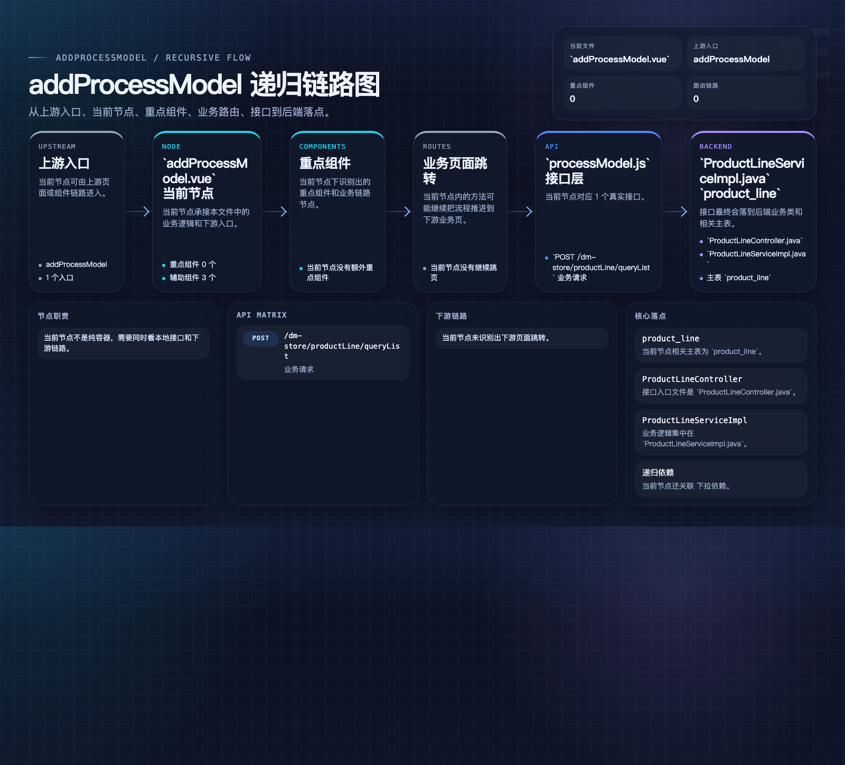
Task: Click the arrow between COMPONENTS and ROUTES cards
Action: pos(399,212)
